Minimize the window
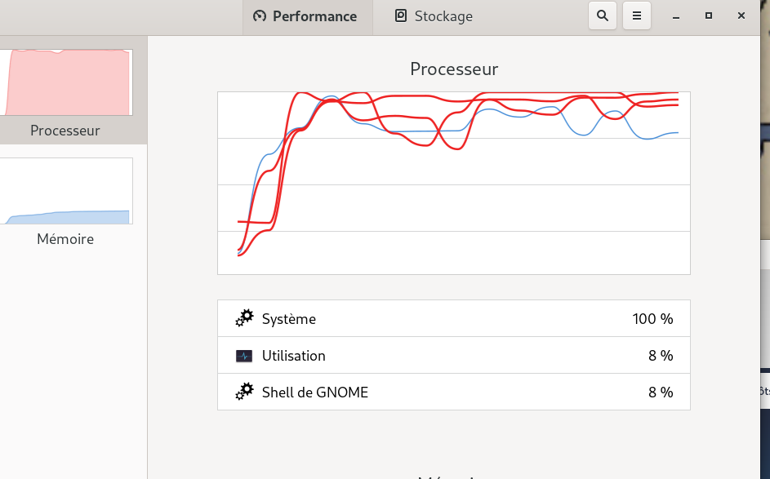Viewport: 770px width, 479px height. [676, 16]
